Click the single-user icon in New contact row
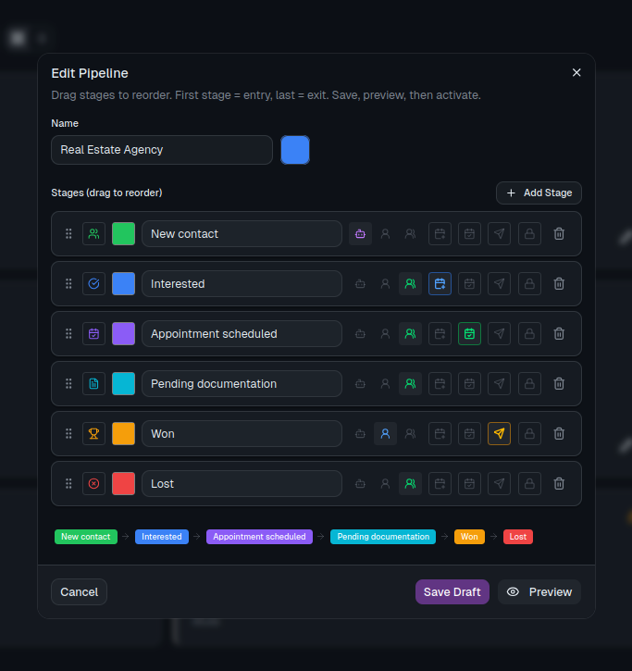632x671 pixels. [x=385, y=233]
